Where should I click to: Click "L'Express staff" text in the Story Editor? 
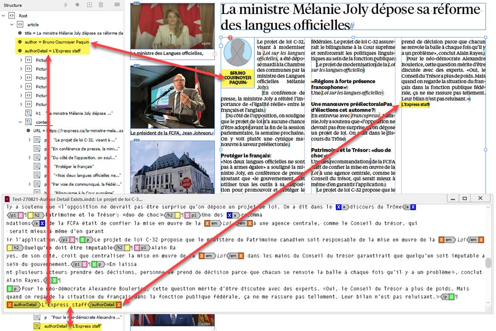pos(64,305)
